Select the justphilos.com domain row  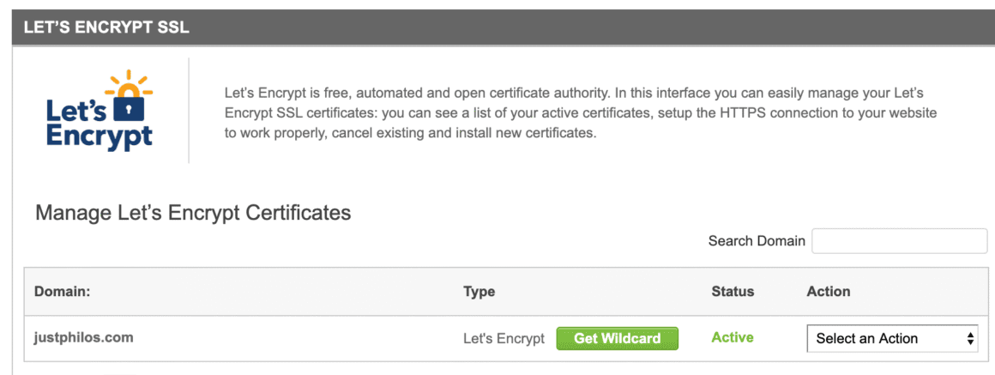[x=84, y=337]
